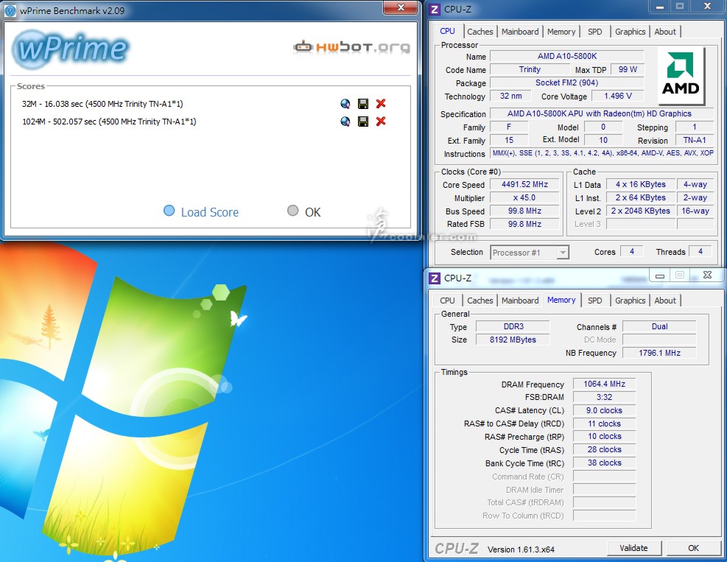
Task: Click the Revision value TN-A1
Action: (x=695, y=140)
